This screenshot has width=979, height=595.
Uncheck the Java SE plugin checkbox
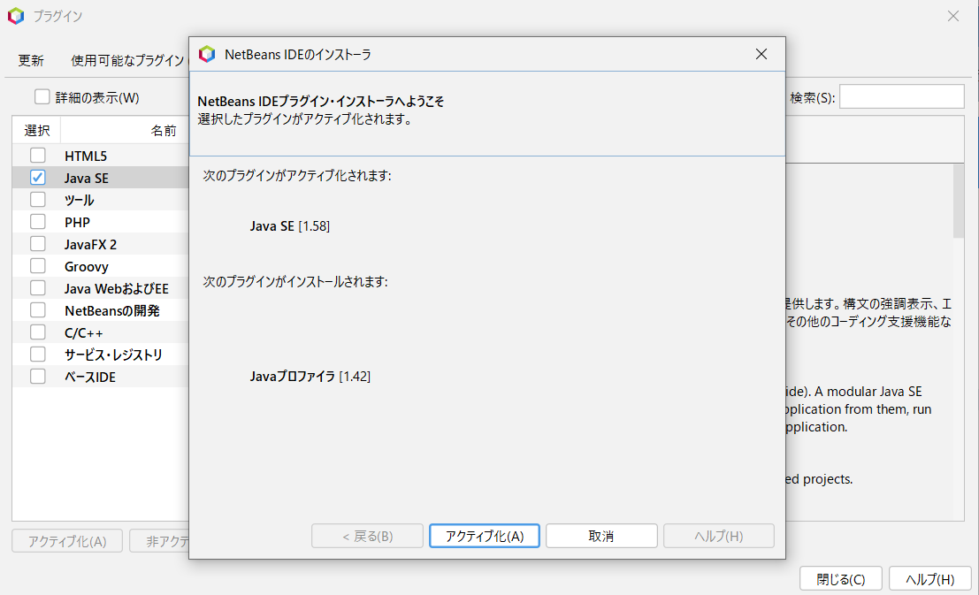pos(37,178)
